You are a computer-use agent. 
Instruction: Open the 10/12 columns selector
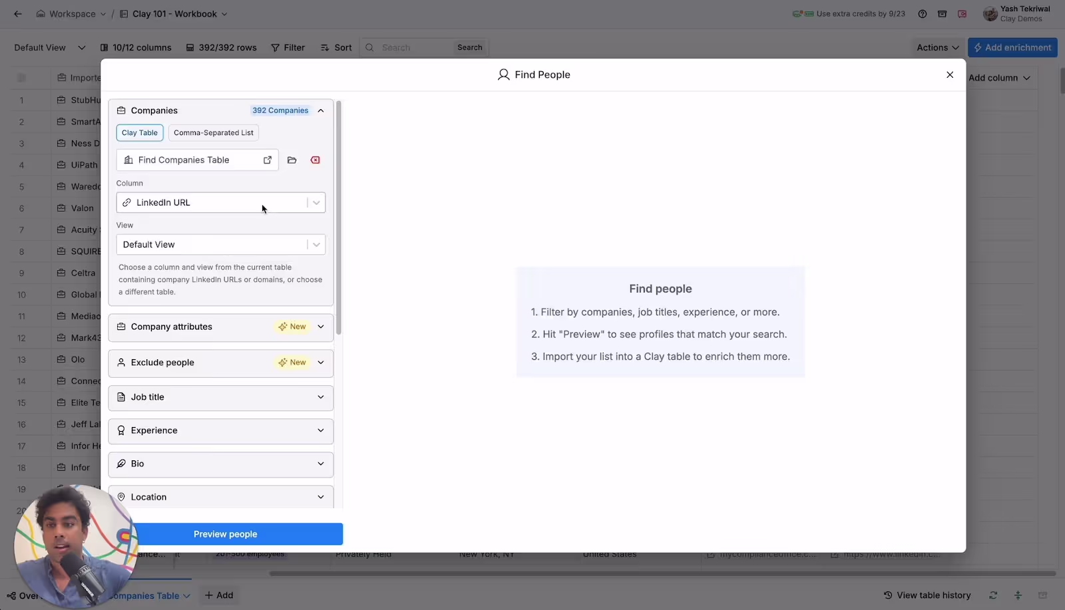[x=136, y=48]
